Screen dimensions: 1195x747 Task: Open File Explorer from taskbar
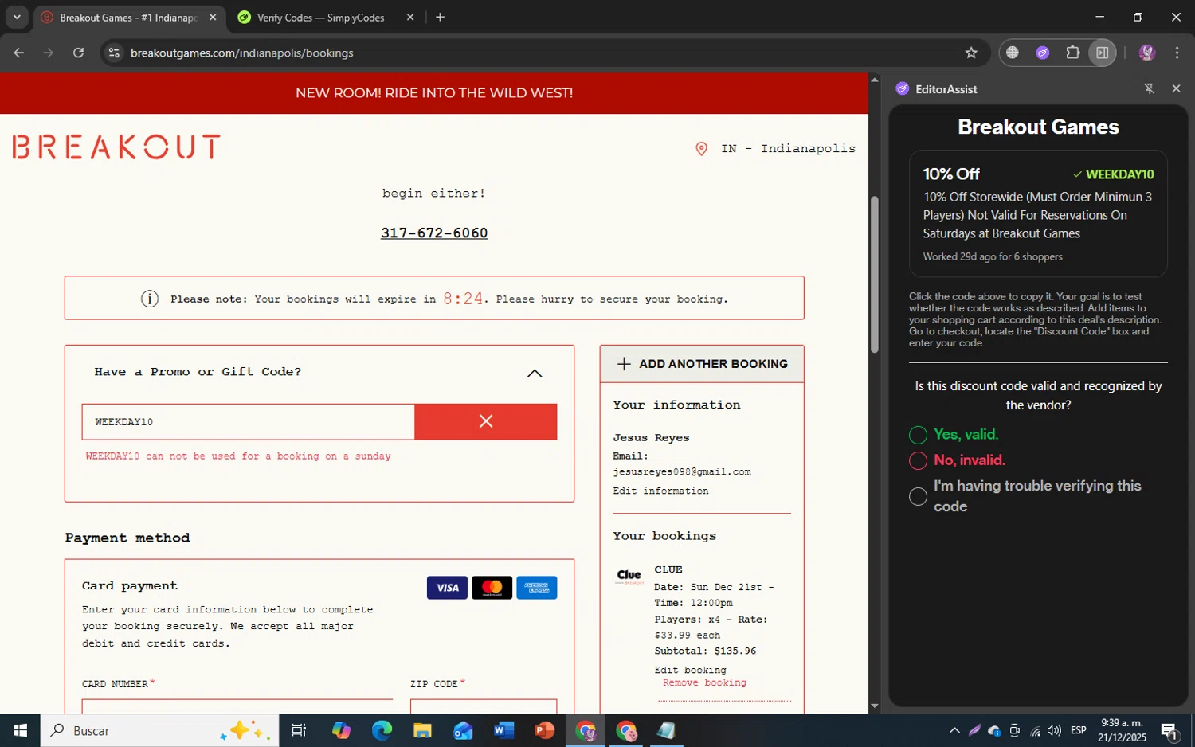(x=422, y=730)
